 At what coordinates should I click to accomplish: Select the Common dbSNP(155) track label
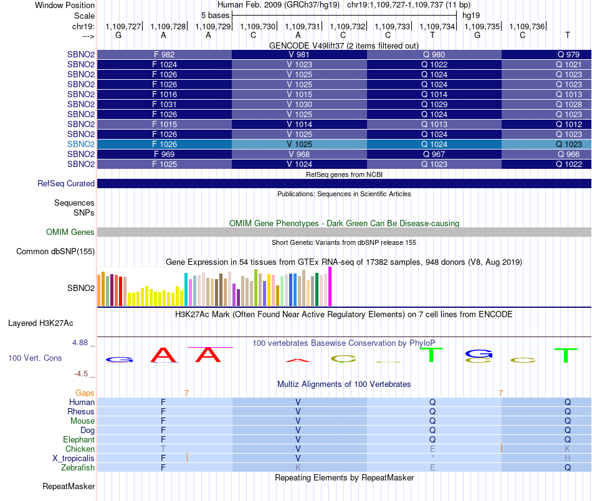point(55,252)
